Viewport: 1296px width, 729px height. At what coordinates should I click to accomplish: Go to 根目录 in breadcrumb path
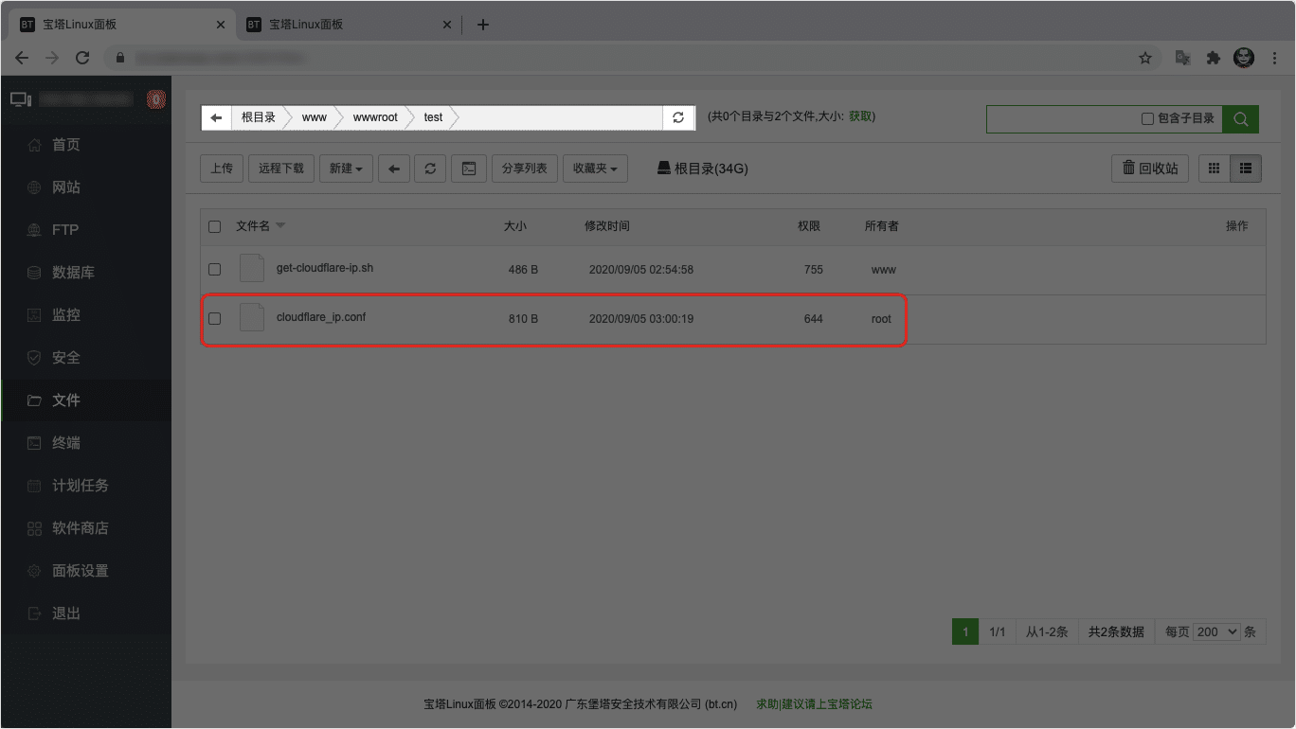tap(258, 117)
